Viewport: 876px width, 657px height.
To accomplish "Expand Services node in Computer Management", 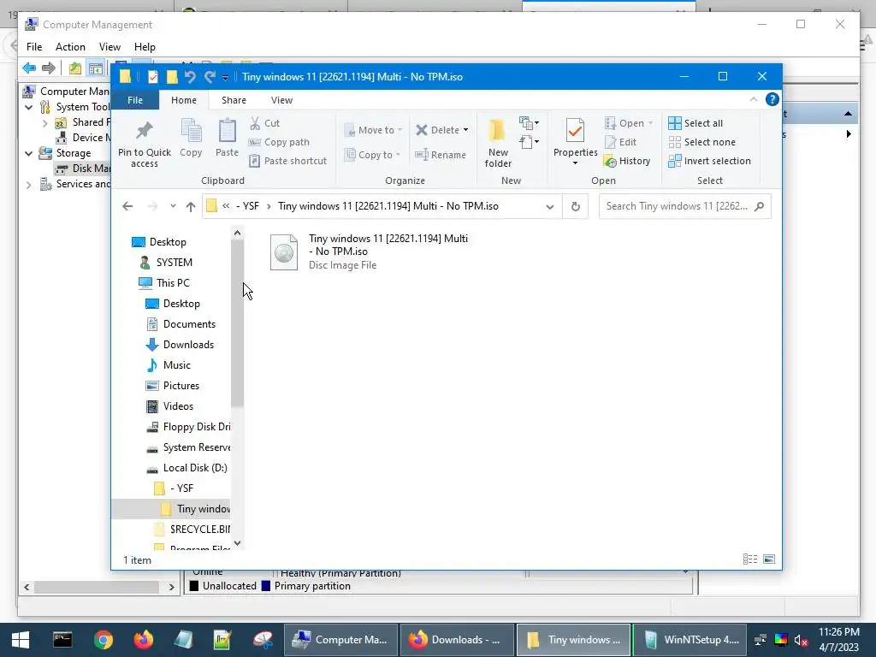I will (x=29, y=185).
